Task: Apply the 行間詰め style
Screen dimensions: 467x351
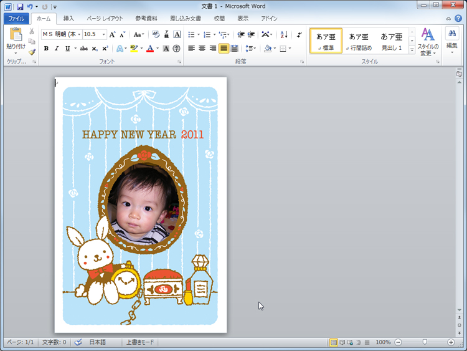Action: point(359,41)
